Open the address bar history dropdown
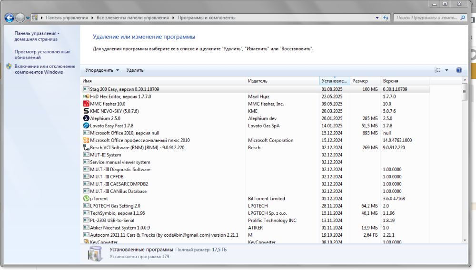Screen dimensions: 476x270 [377, 18]
